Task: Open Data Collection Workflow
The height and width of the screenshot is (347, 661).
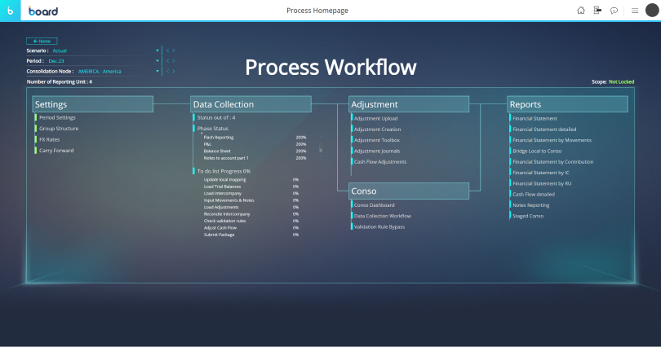Action: tap(383, 216)
